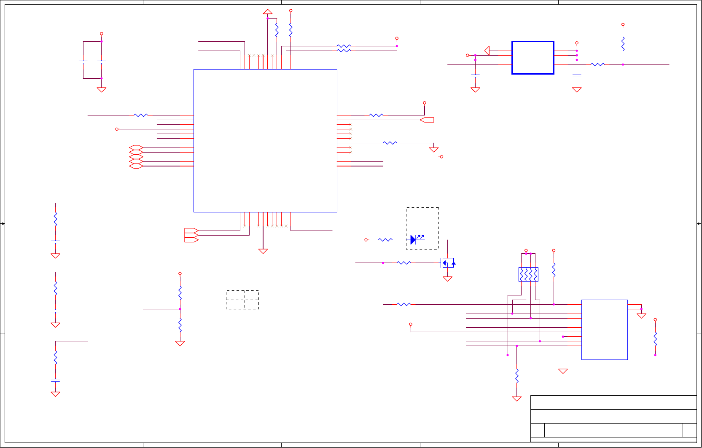Click the left-edge frame arrow marker
This screenshot has height=448, width=702.
(x=3, y=224)
